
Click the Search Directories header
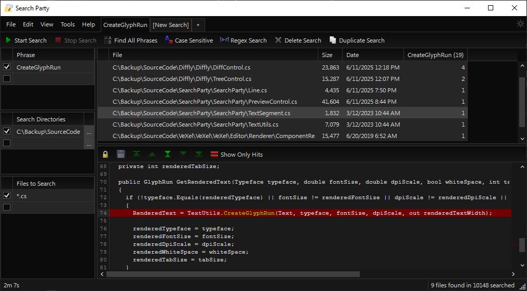click(48, 119)
